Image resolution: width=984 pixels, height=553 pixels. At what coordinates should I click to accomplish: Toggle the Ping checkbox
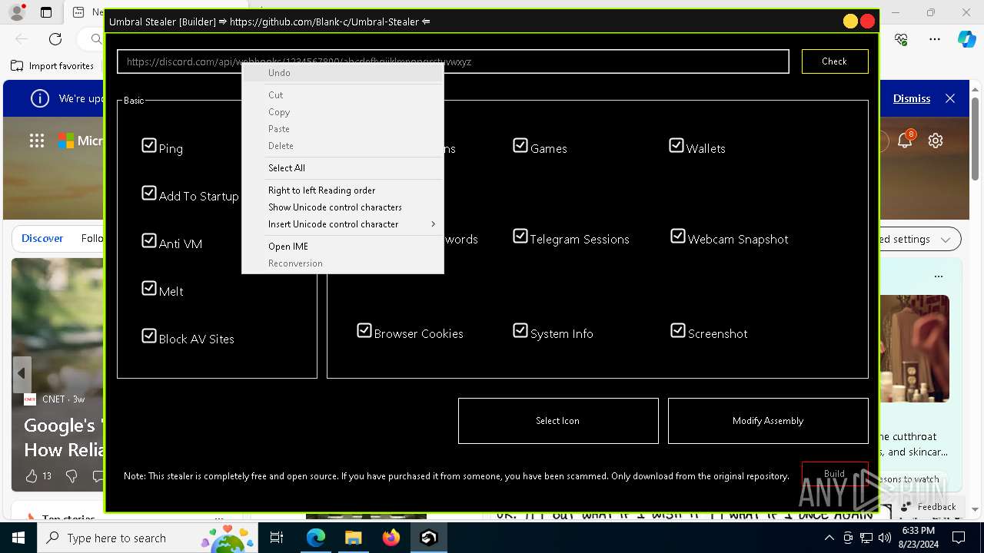point(149,145)
